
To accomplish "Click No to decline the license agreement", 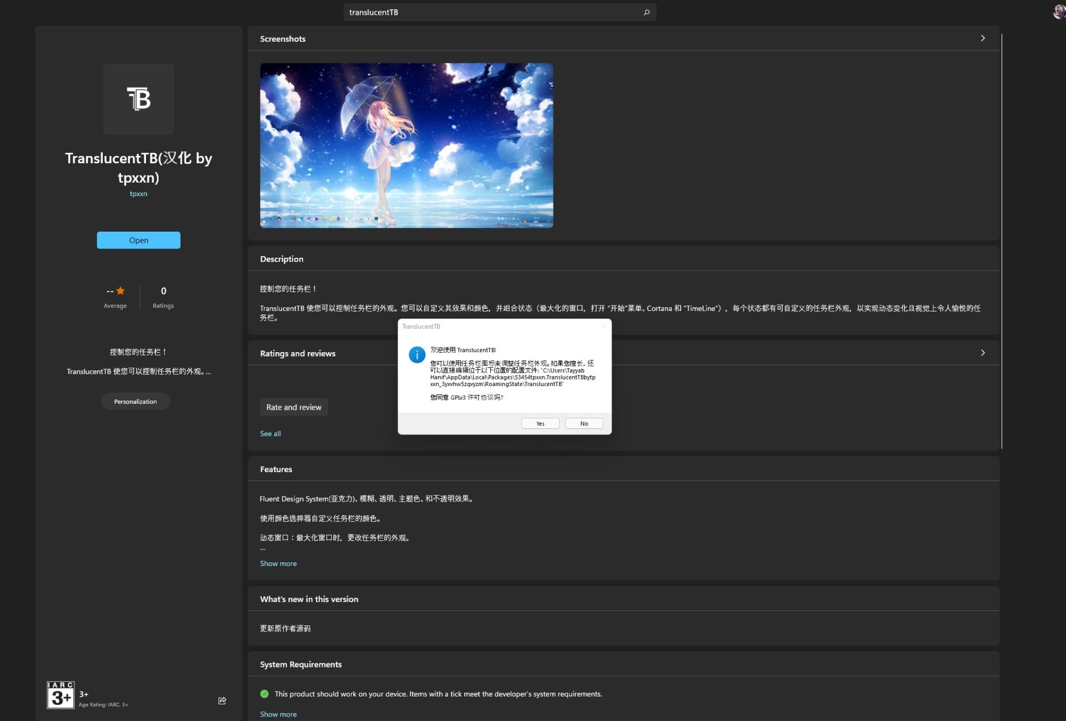I will point(584,423).
